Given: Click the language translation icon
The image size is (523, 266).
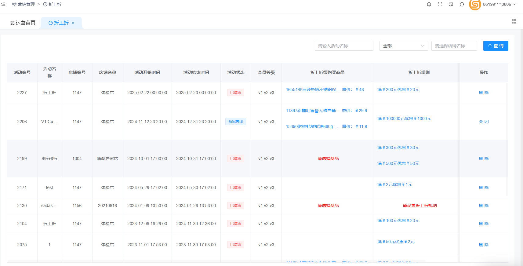Looking at the screenshot, I should (x=451, y=4).
